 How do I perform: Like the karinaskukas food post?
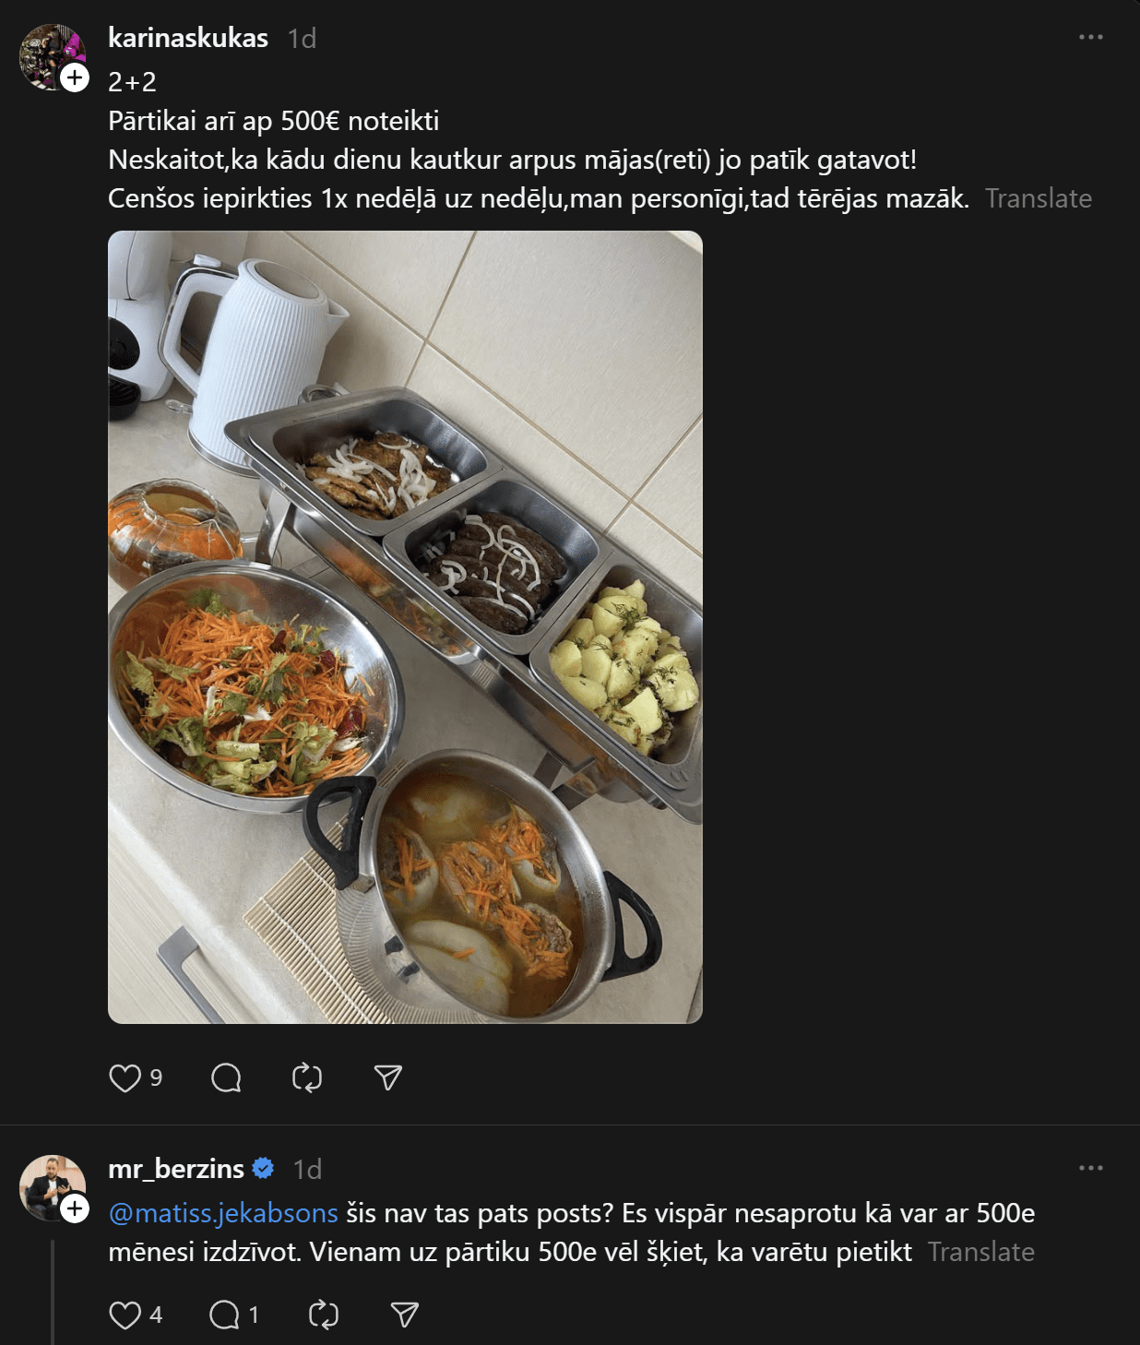pyautogui.click(x=125, y=1077)
